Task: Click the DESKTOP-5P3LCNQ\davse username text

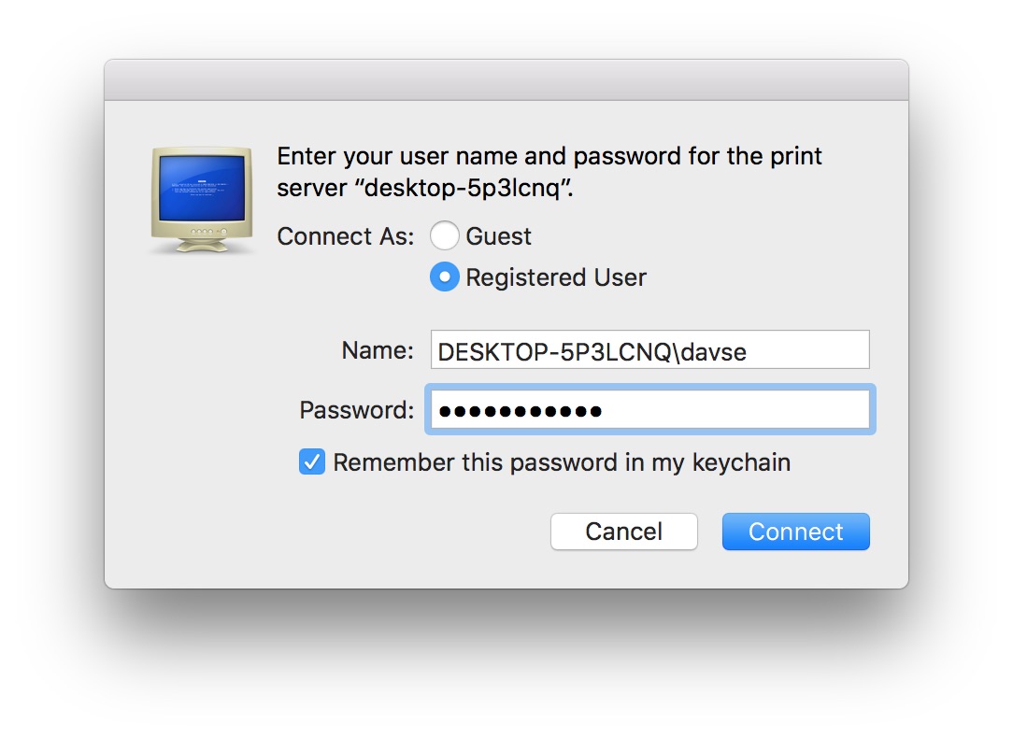Action: point(592,351)
